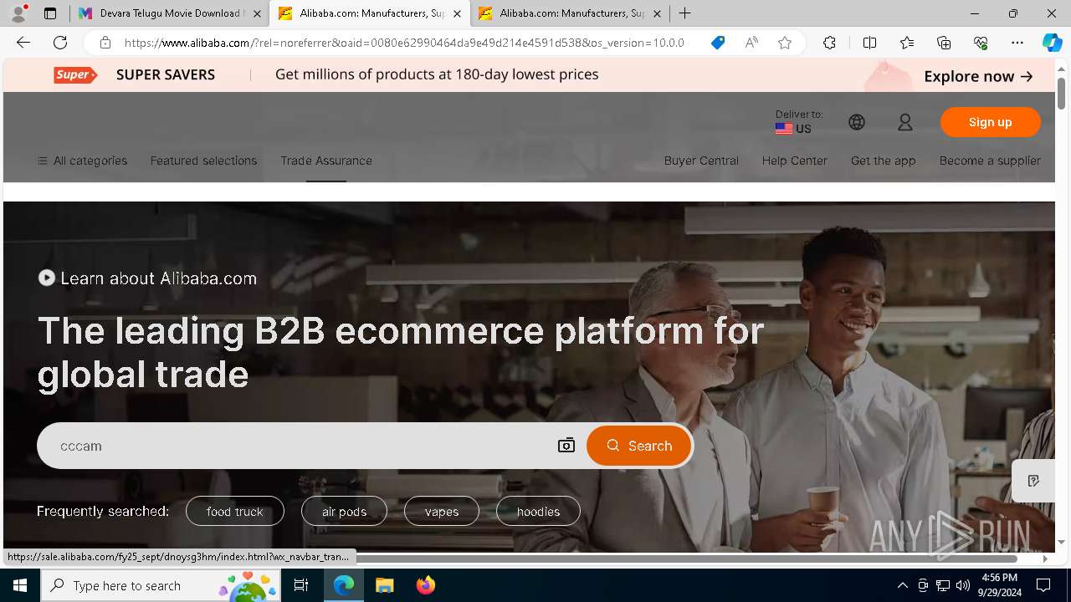1071x602 pixels.
Task: Open the Extensions puzzle icon
Action: click(829, 43)
